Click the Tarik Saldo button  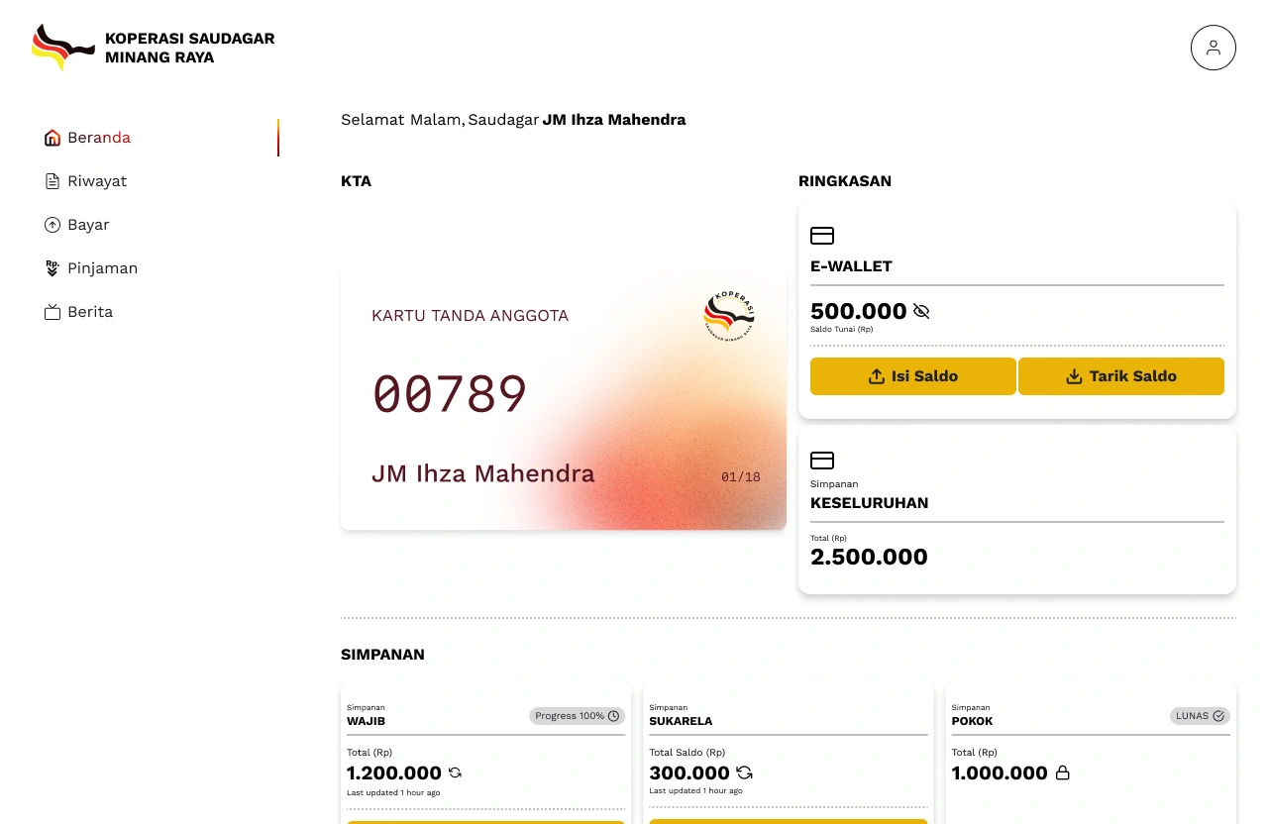pyautogui.click(x=1121, y=376)
